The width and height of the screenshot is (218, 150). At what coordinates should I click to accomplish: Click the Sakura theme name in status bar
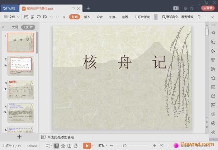point(32,146)
